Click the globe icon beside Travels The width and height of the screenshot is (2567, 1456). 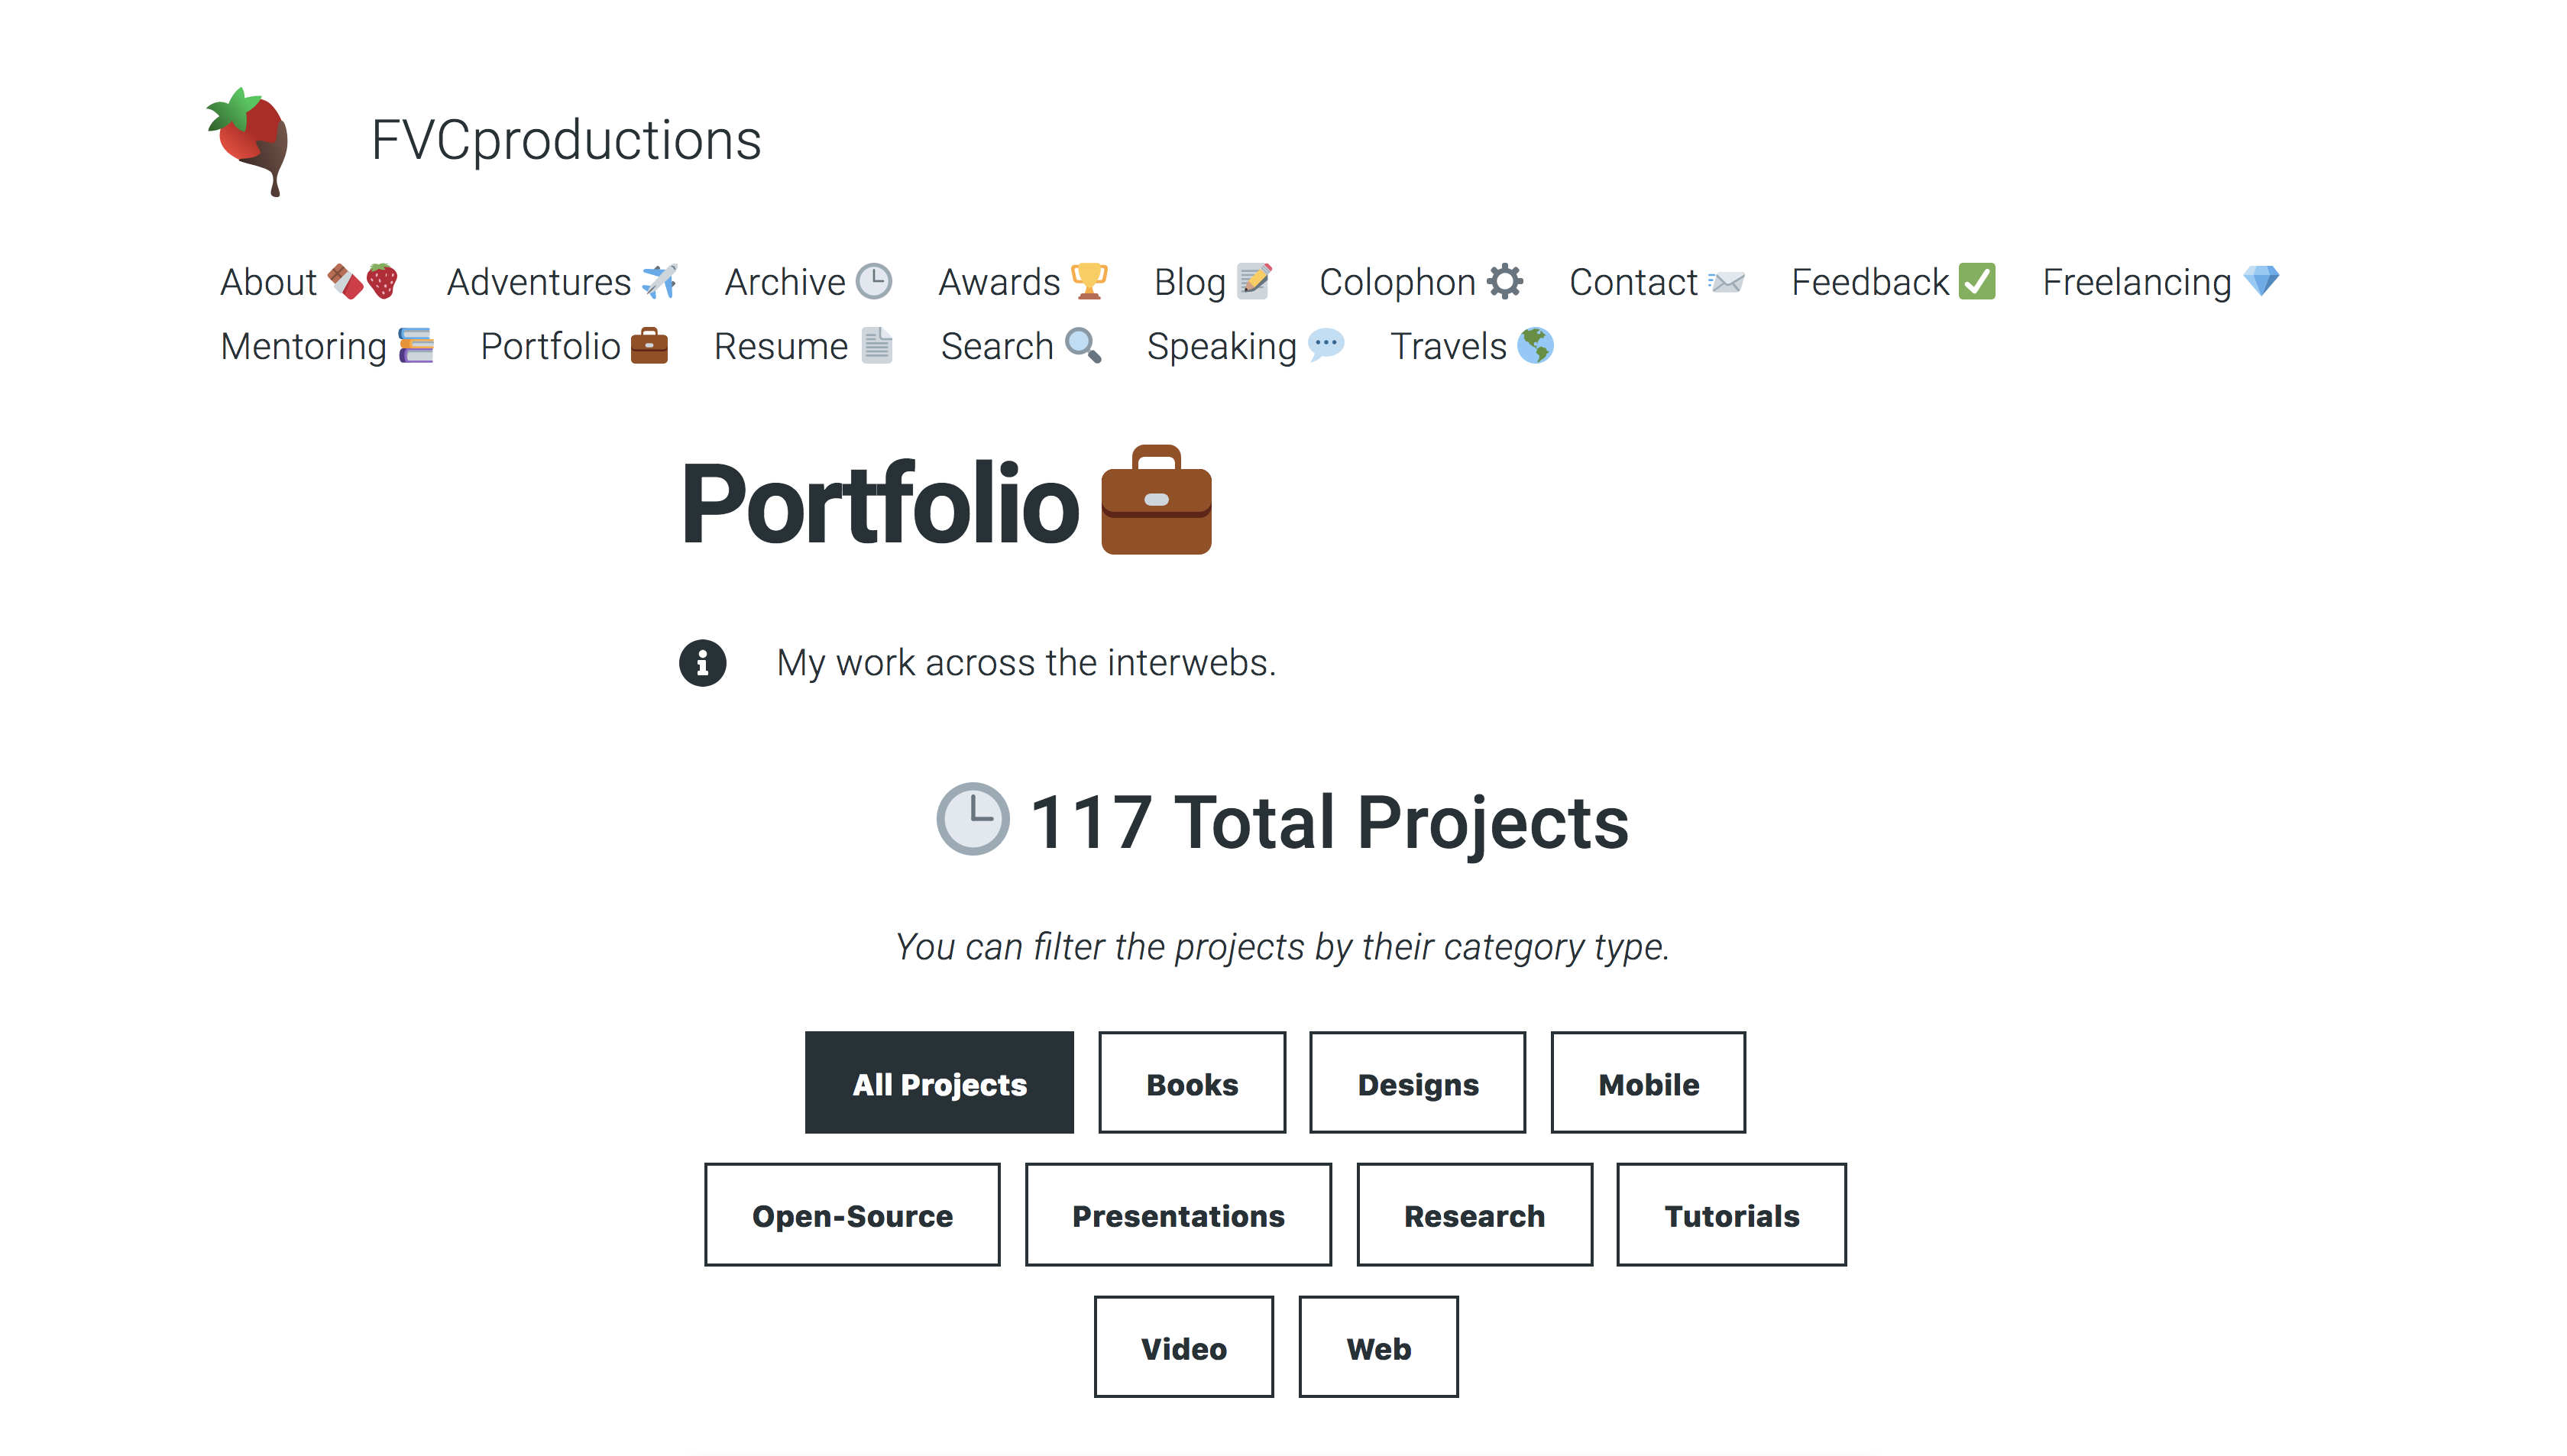tap(1535, 345)
